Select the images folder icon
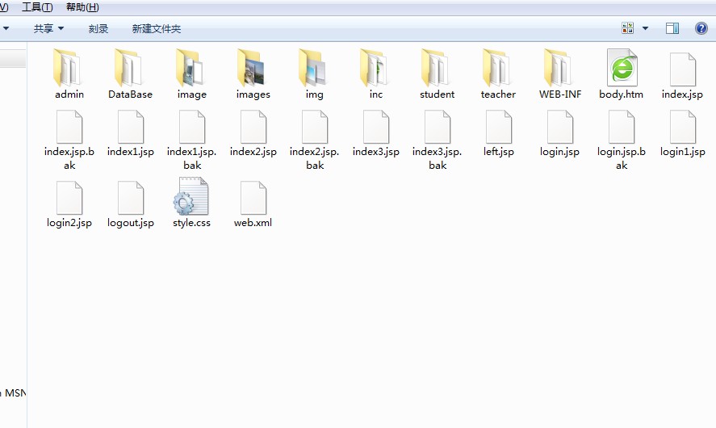The height and width of the screenshot is (428, 716). tap(252, 69)
